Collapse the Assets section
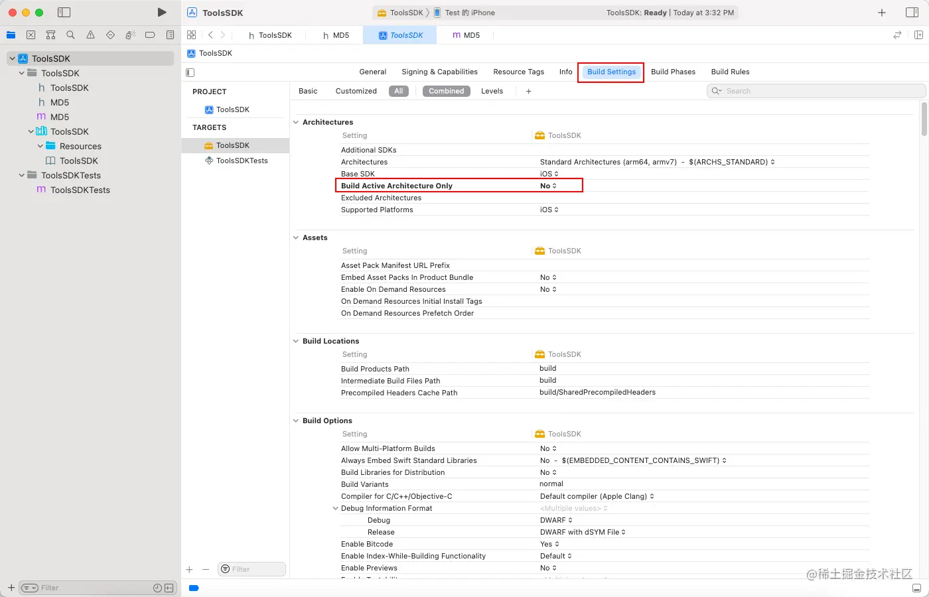 point(296,237)
